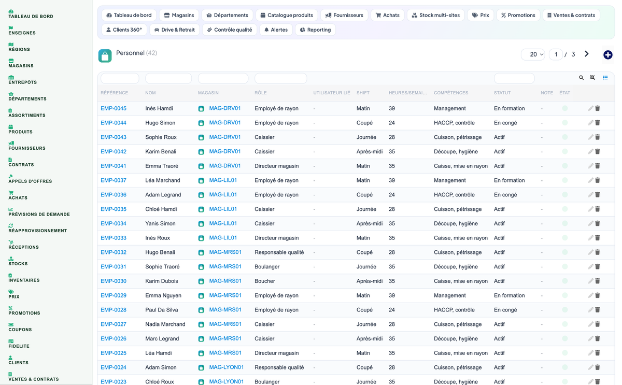
Task: Toggle the état indicator for EMP-0034
Action: [x=564, y=224]
